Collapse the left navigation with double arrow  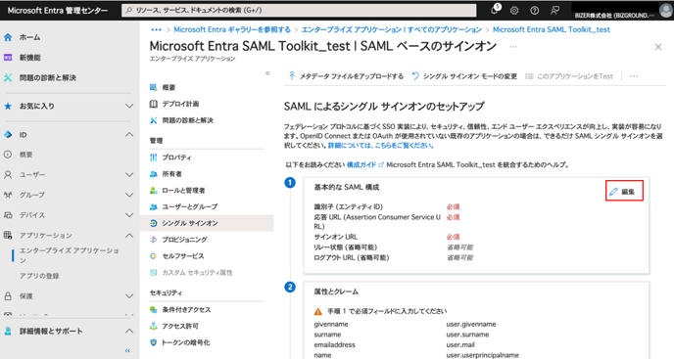tap(127, 351)
